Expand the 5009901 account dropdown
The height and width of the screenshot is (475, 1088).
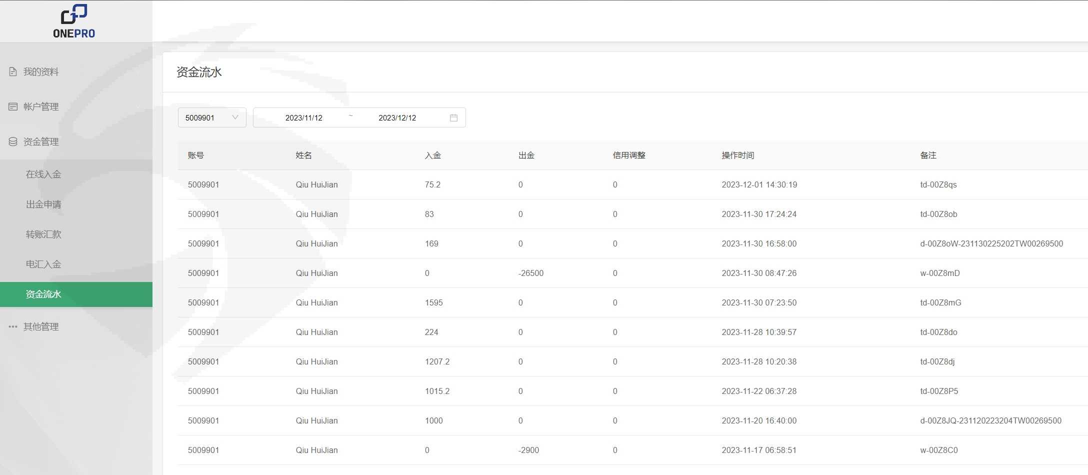[211, 118]
